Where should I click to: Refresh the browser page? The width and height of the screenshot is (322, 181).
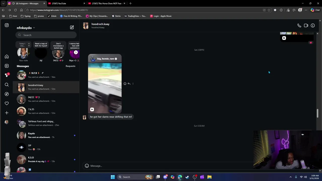tap(15, 10)
